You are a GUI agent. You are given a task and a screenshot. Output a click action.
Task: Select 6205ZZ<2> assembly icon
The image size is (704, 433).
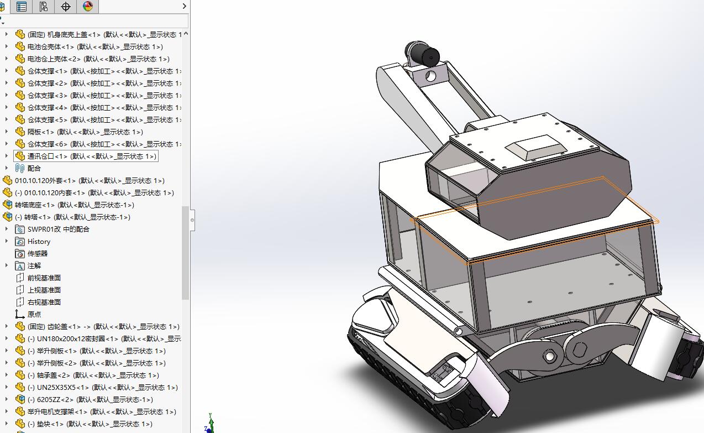tap(20, 399)
